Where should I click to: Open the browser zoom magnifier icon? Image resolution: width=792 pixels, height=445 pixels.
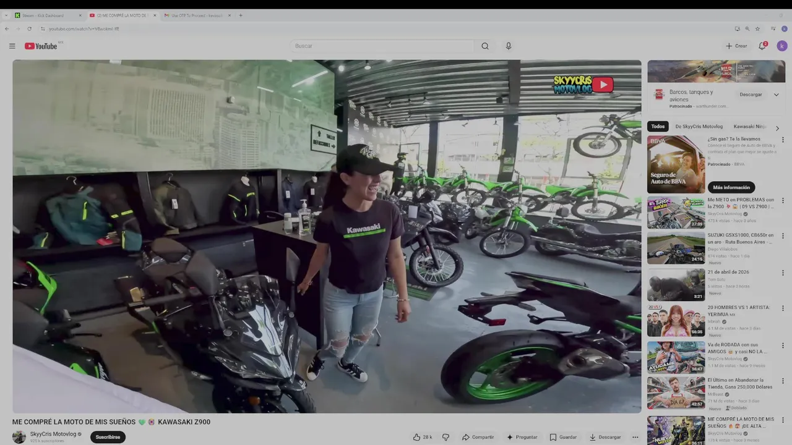pos(747,28)
